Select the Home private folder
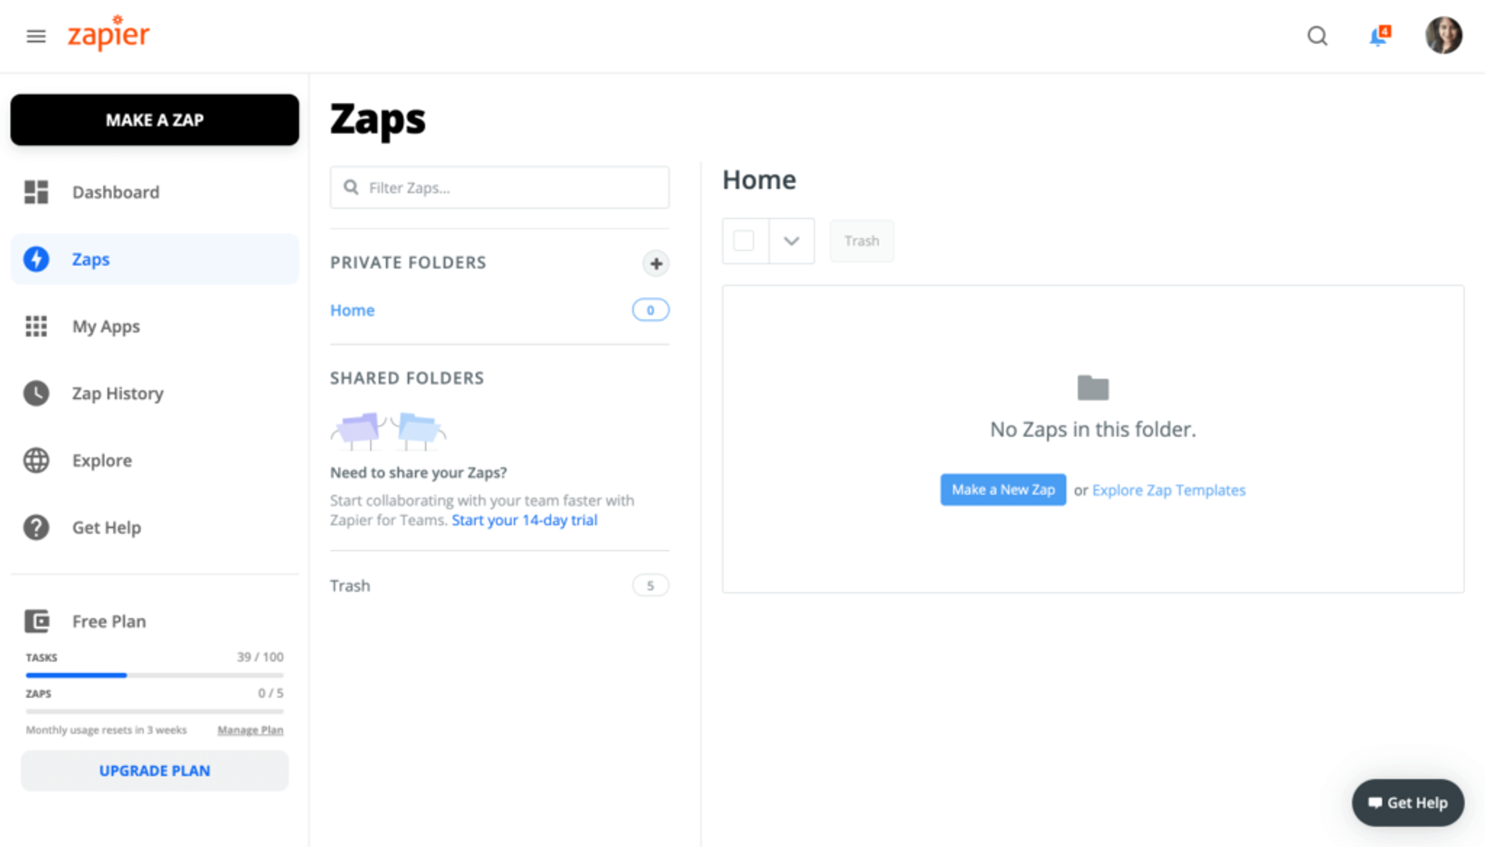Image resolution: width=1485 pixels, height=847 pixels. (352, 310)
